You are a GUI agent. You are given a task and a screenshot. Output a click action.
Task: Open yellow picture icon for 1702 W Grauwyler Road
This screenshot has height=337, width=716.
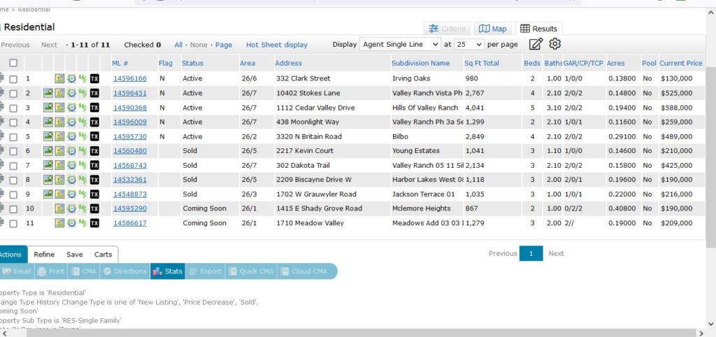tap(60, 194)
